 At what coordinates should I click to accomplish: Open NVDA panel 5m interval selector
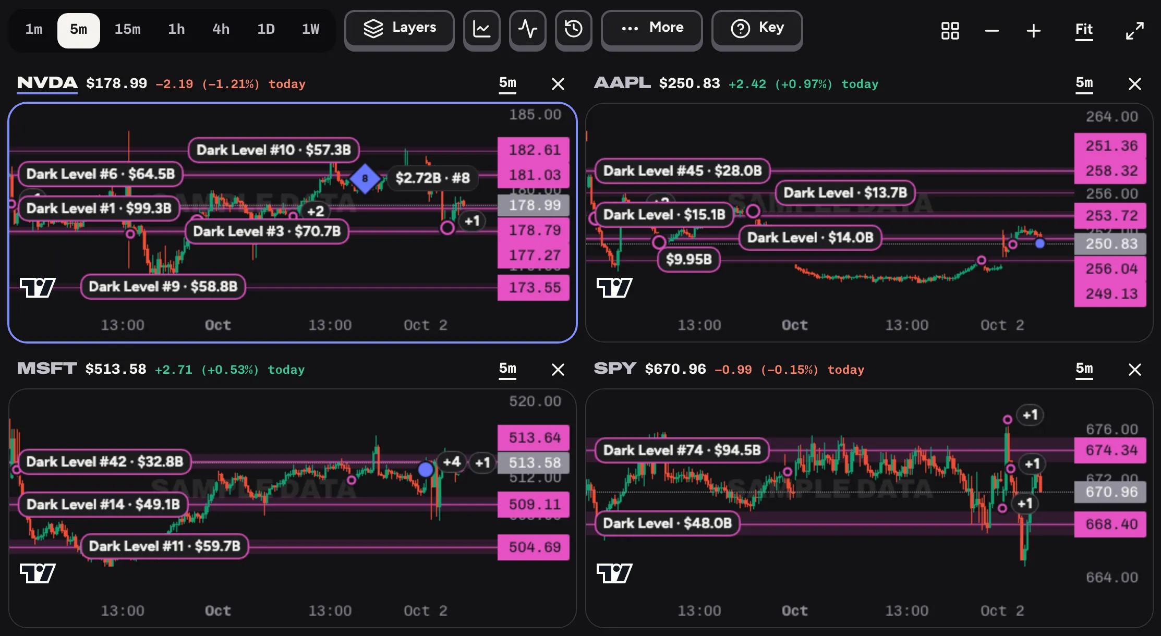pos(507,83)
